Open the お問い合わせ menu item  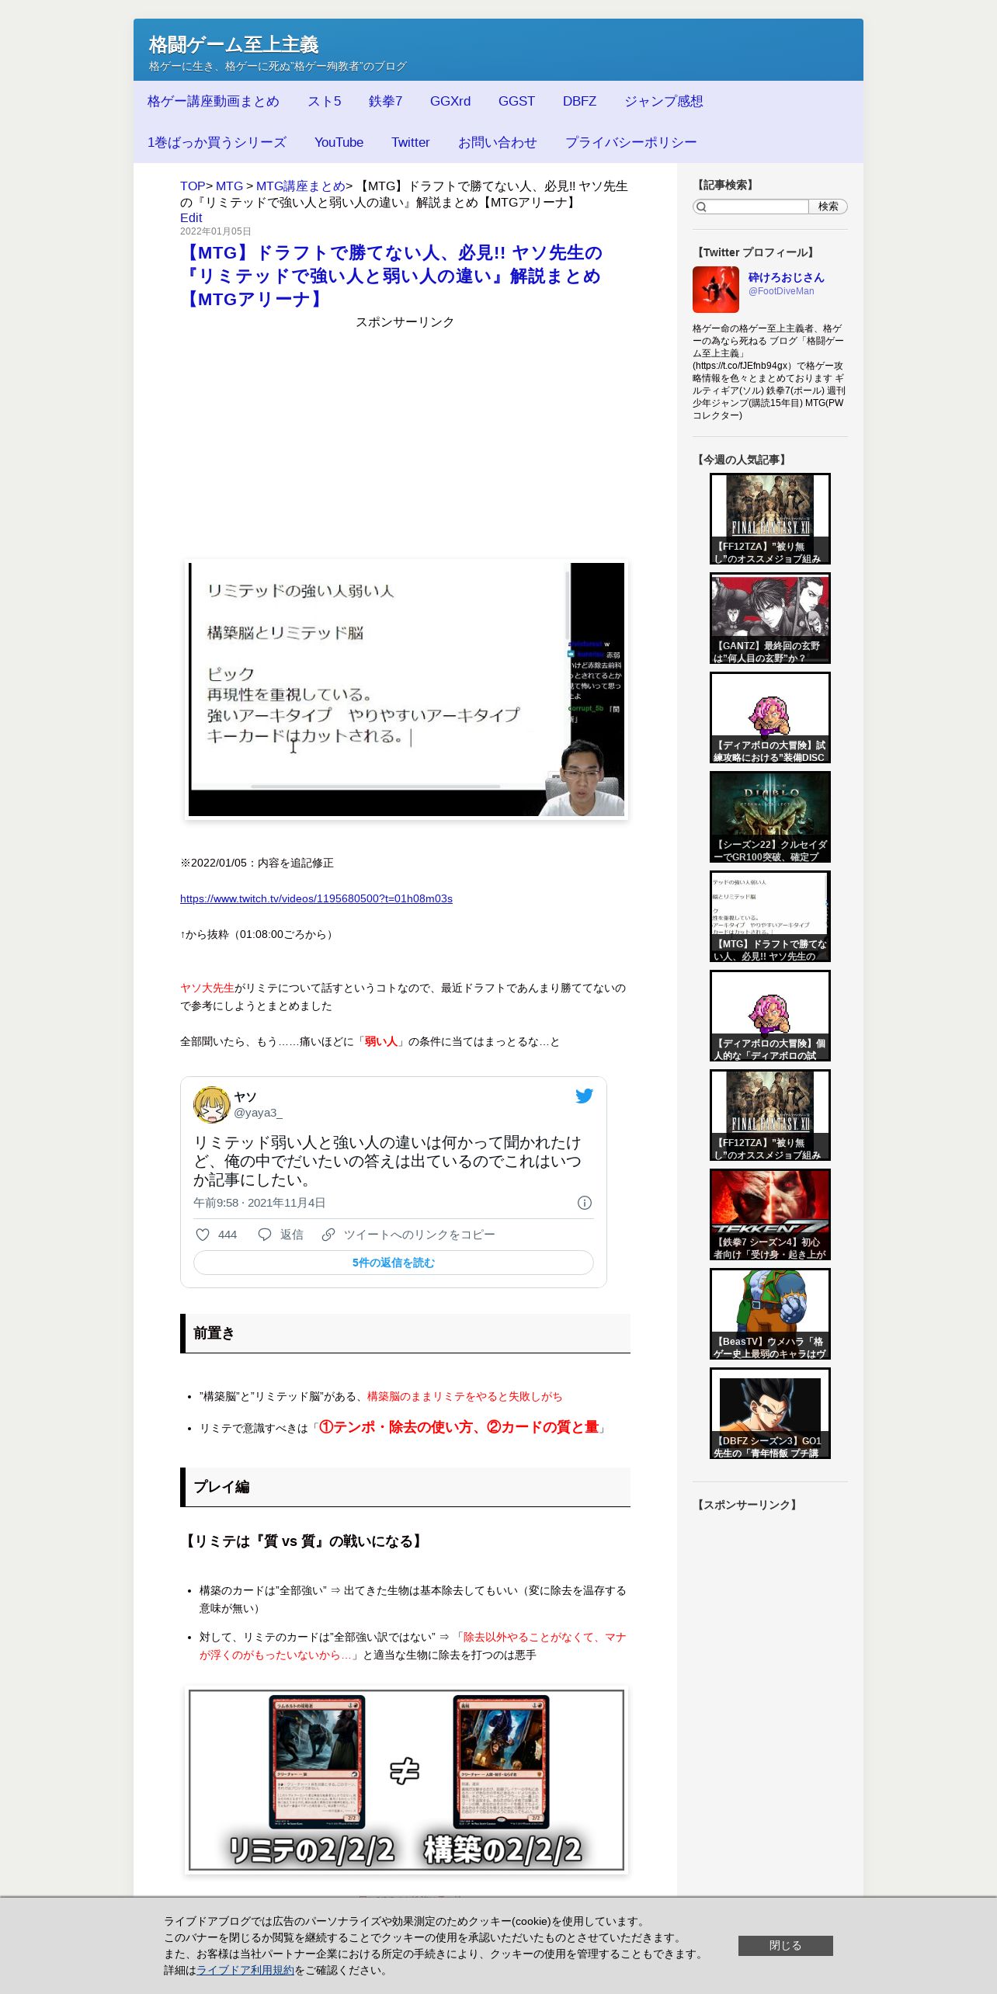point(497,142)
